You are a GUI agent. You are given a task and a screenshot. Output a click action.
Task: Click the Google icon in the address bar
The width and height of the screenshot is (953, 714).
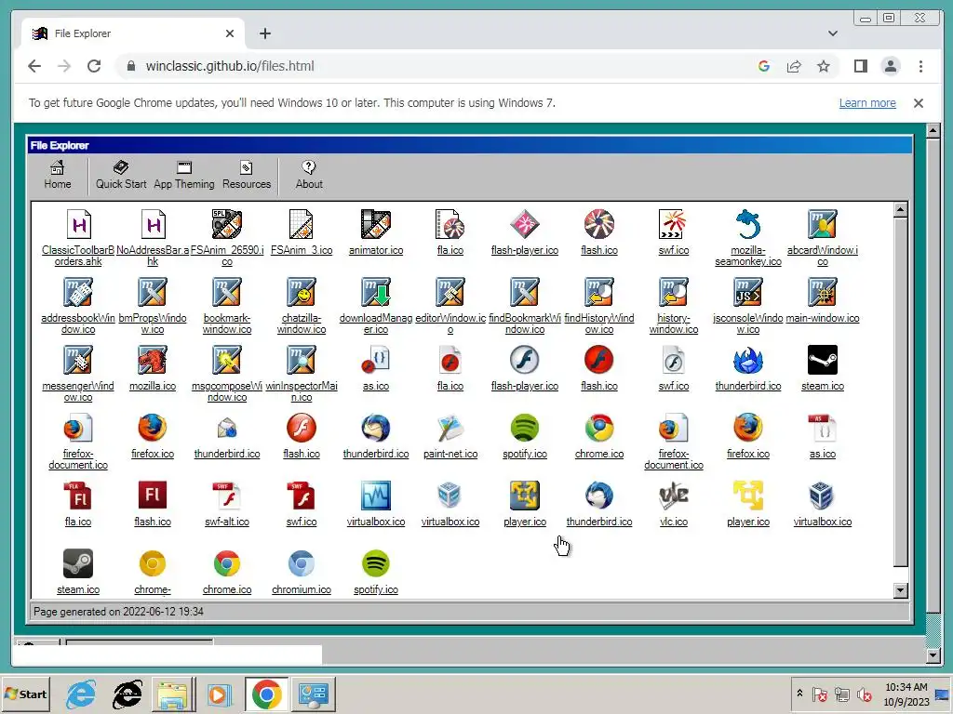[x=764, y=66]
